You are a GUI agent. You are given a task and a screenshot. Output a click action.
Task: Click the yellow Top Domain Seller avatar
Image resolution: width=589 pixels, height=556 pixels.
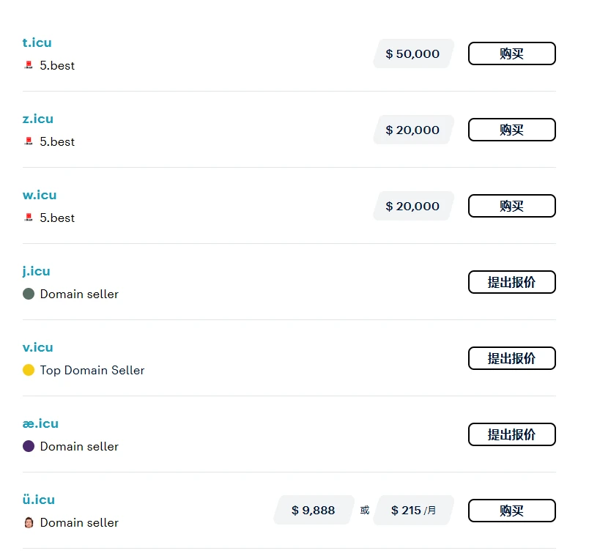click(x=29, y=370)
